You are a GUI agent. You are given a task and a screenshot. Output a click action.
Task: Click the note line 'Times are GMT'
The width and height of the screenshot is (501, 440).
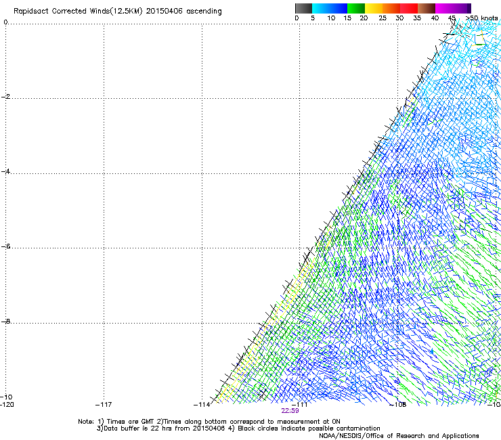(130, 422)
